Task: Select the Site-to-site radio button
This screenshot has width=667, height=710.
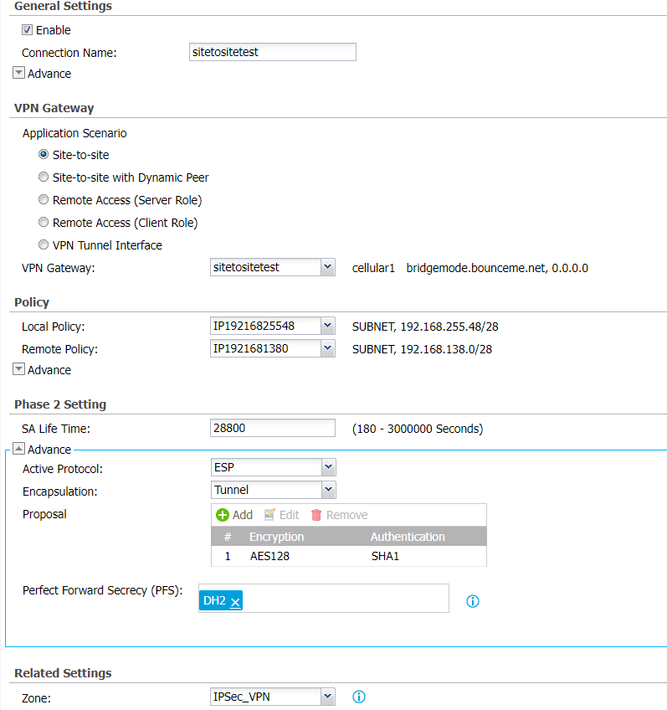Action: (44, 155)
